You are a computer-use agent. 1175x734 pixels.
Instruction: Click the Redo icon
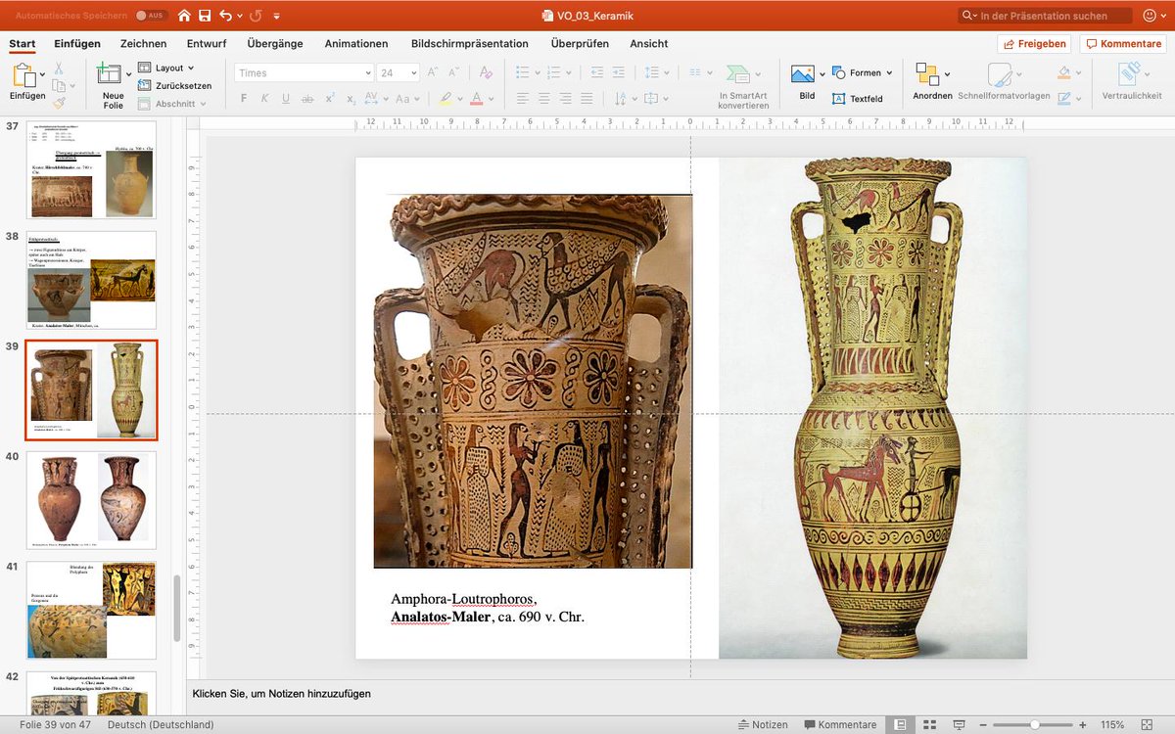tap(256, 16)
